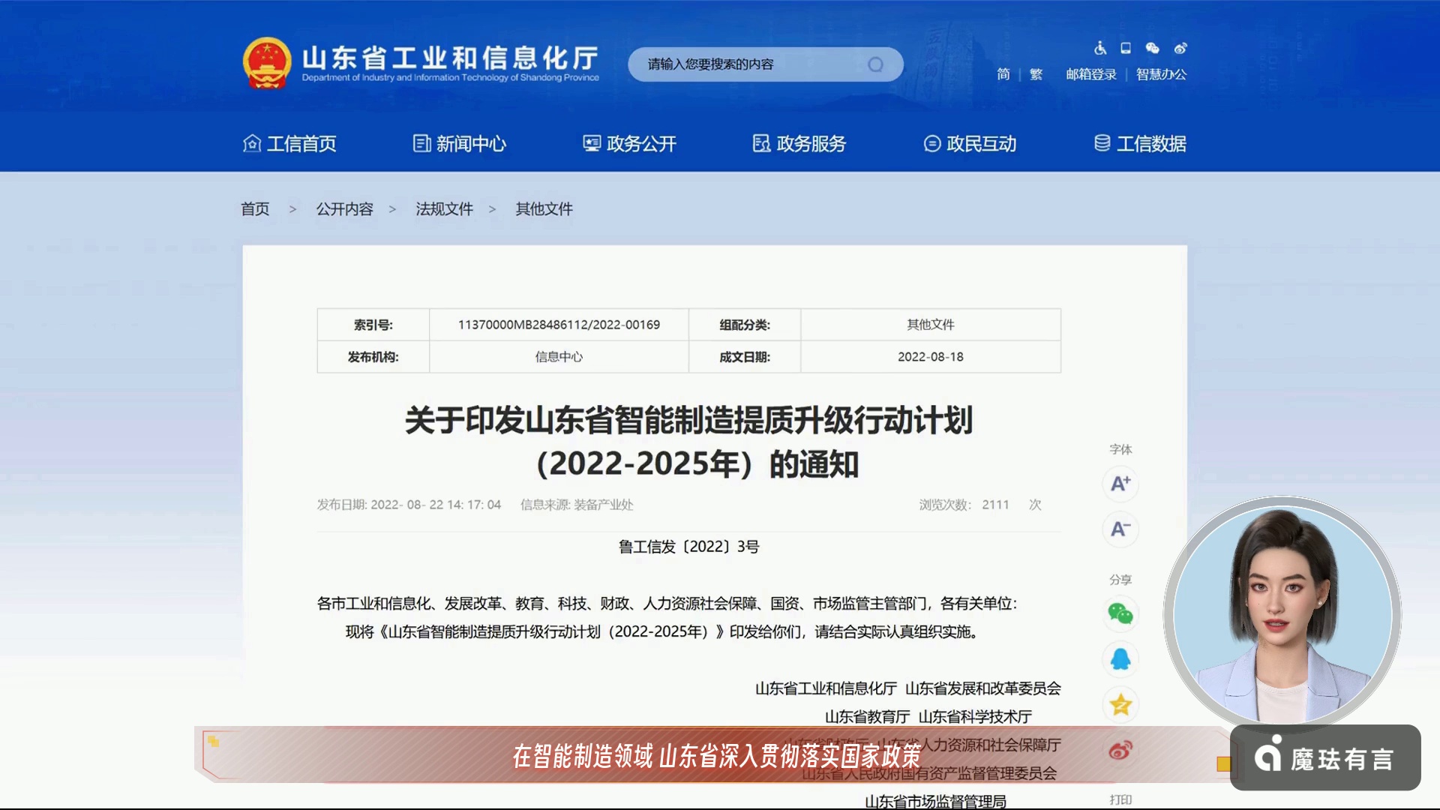Open the 政务公开 menu
The width and height of the screenshot is (1440, 810).
(x=630, y=143)
